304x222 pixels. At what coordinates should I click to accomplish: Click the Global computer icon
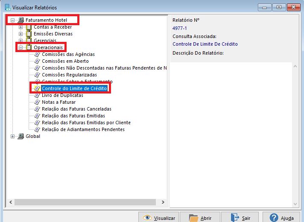coord(21,136)
